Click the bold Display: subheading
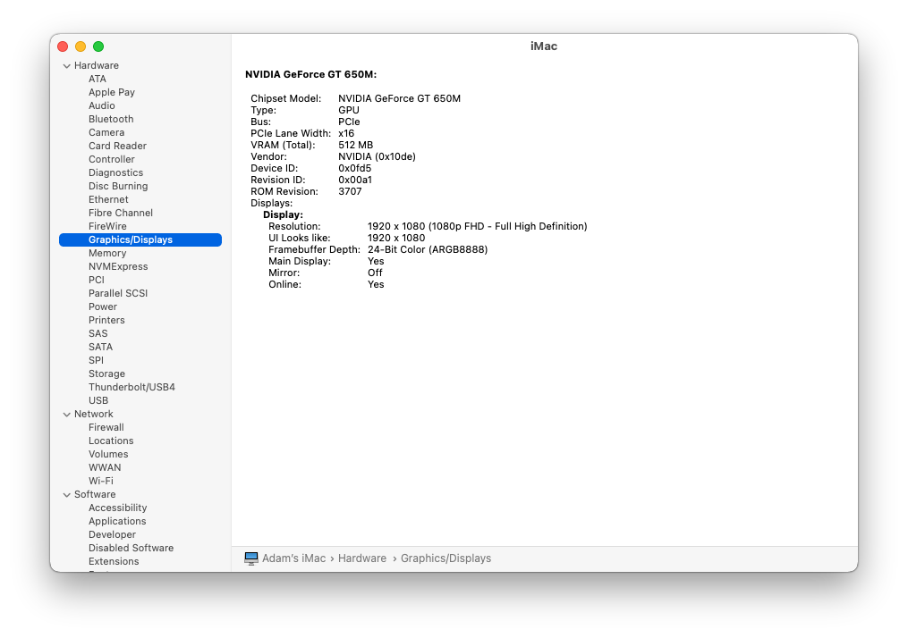Viewport: 908px width, 638px height. pos(284,215)
